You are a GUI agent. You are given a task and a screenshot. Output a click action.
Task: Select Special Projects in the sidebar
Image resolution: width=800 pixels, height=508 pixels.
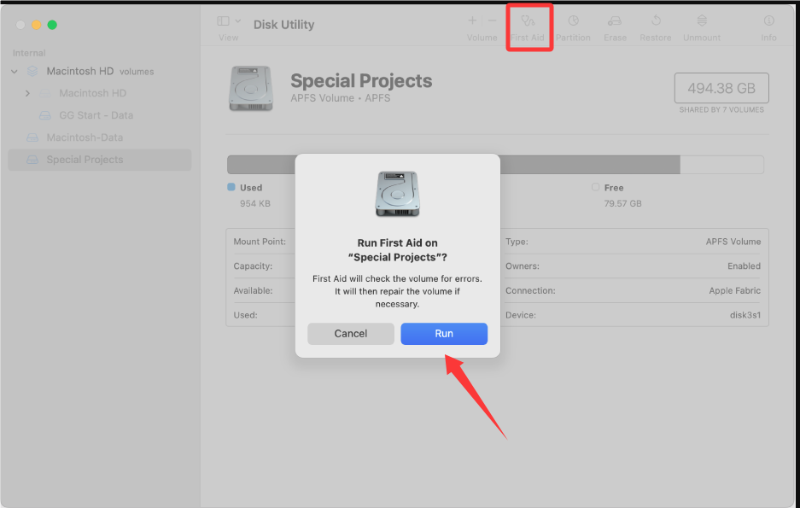(x=100, y=160)
